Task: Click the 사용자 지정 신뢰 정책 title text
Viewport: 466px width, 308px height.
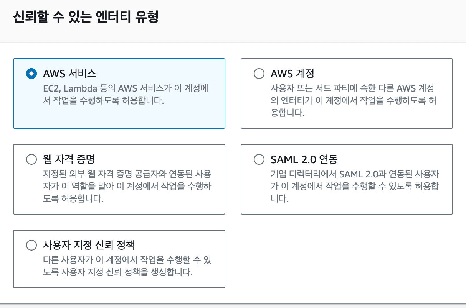Action: pos(89,245)
